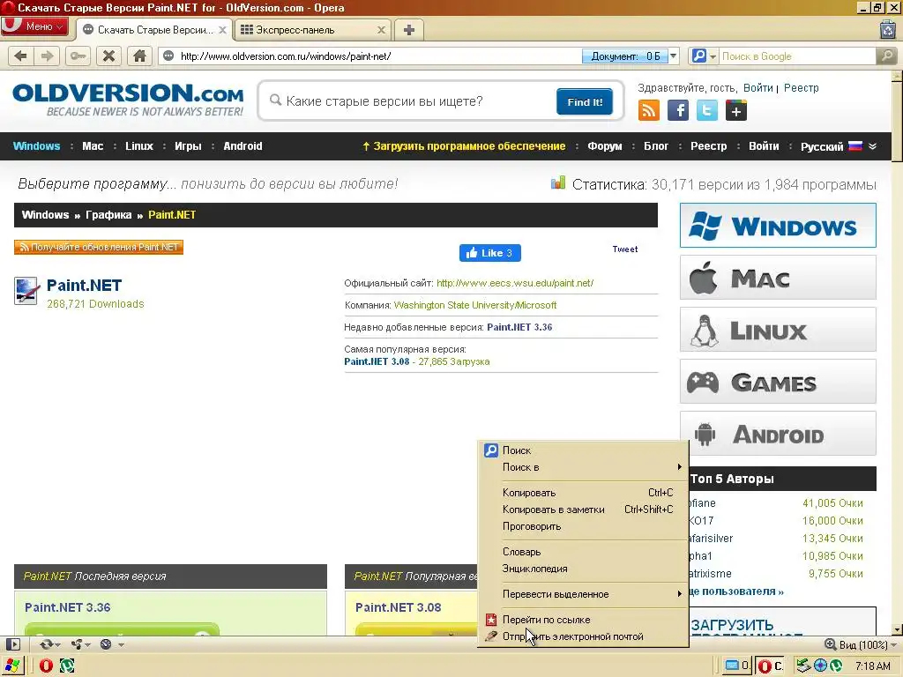Select Копировать in context menu
The height and width of the screenshot is (677, 903).
(x=584, y=493)
